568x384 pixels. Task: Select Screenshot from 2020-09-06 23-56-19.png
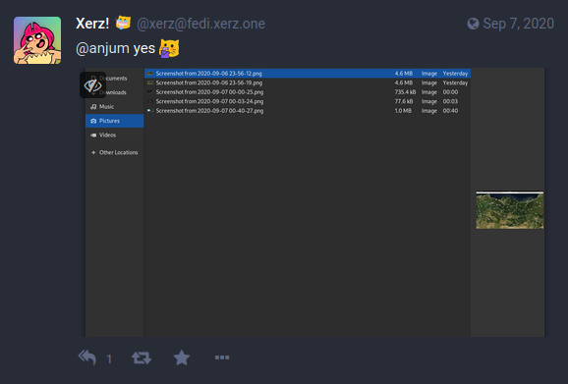coord(308,82)
